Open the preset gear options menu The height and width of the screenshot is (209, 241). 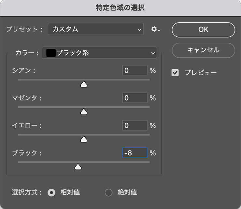[x=155, y=29]
